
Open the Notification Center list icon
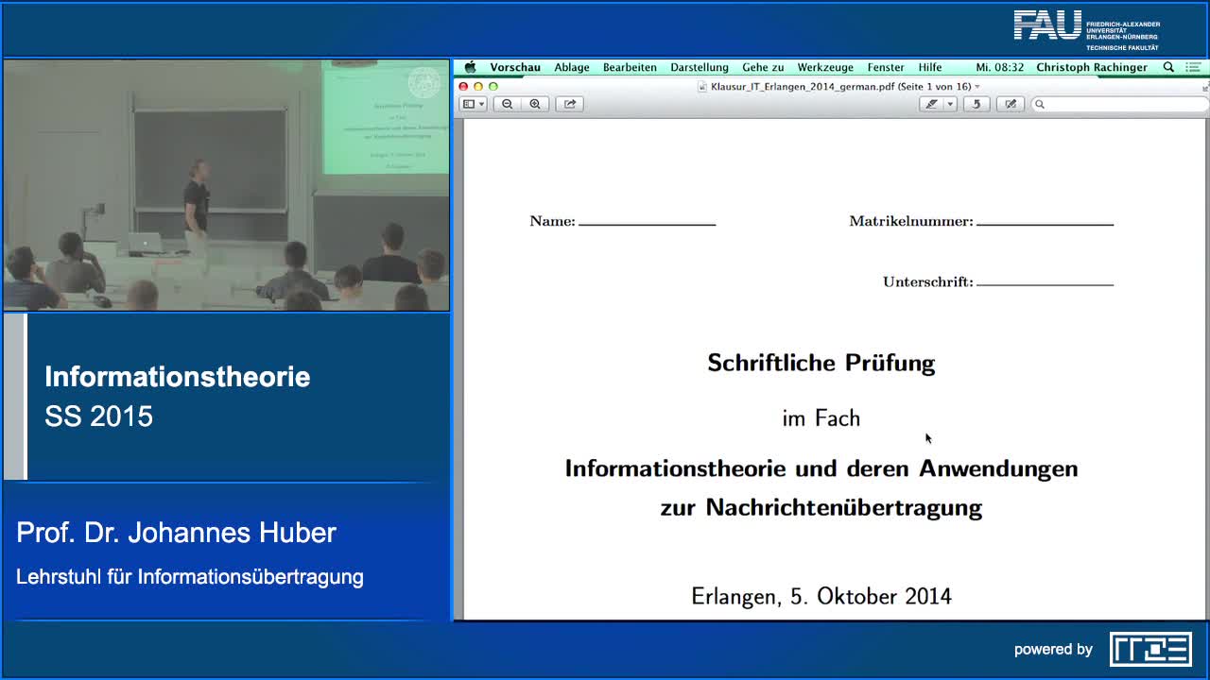pos(1195,67)
